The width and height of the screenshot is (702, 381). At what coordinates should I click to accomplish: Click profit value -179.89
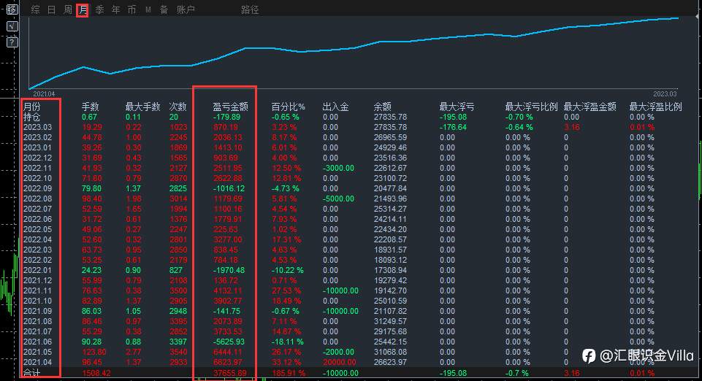[227, 118]
